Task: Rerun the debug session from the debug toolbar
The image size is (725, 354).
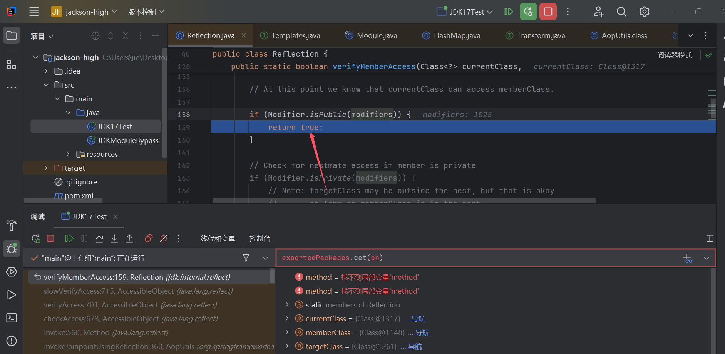Action: (x=36, y=238)
